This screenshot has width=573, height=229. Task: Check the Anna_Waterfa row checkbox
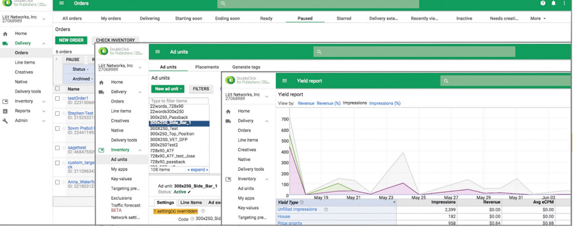[57, 182]
